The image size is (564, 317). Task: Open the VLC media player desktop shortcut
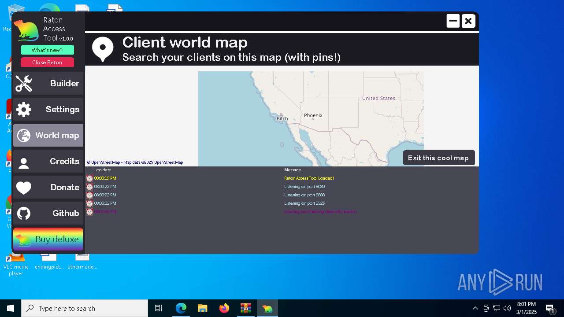tap(16, 263)
